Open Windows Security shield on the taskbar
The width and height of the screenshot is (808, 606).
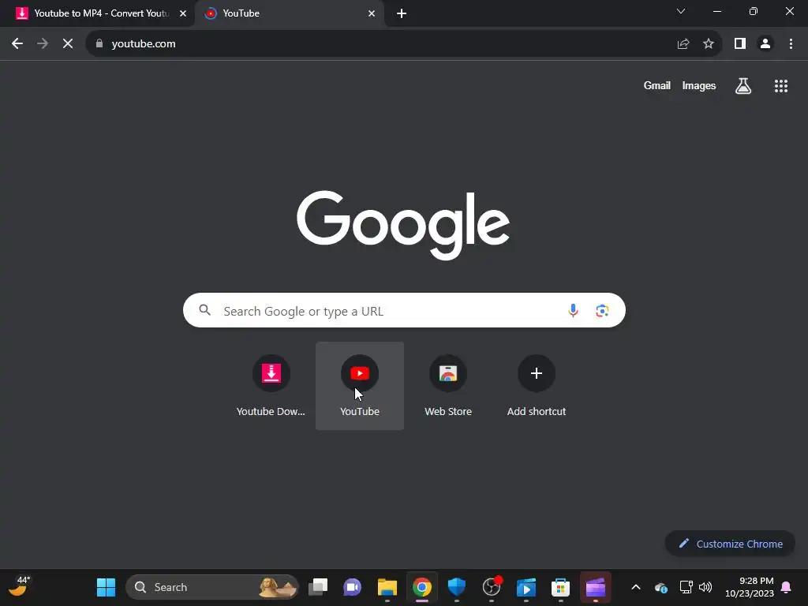click(457, 587)
